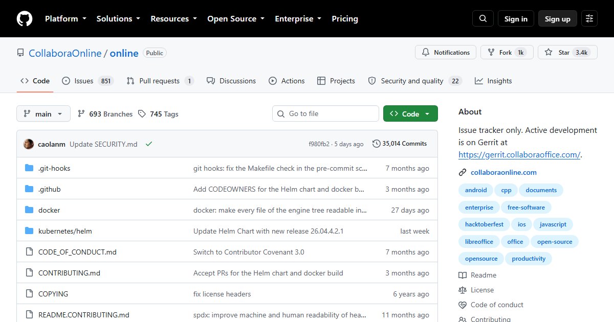The image size is (614, 322).
Task: Open the Insights tab
Action: [493, 81]
